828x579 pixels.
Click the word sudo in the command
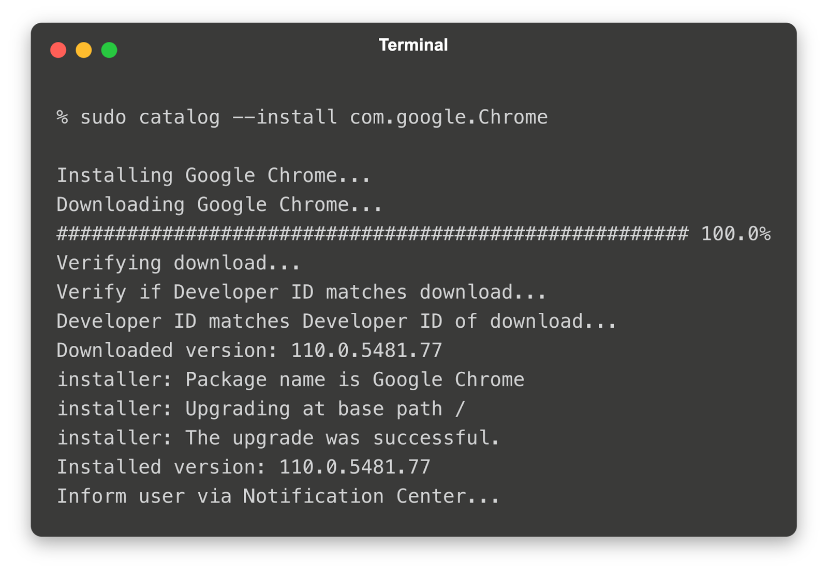pos(103,117)
